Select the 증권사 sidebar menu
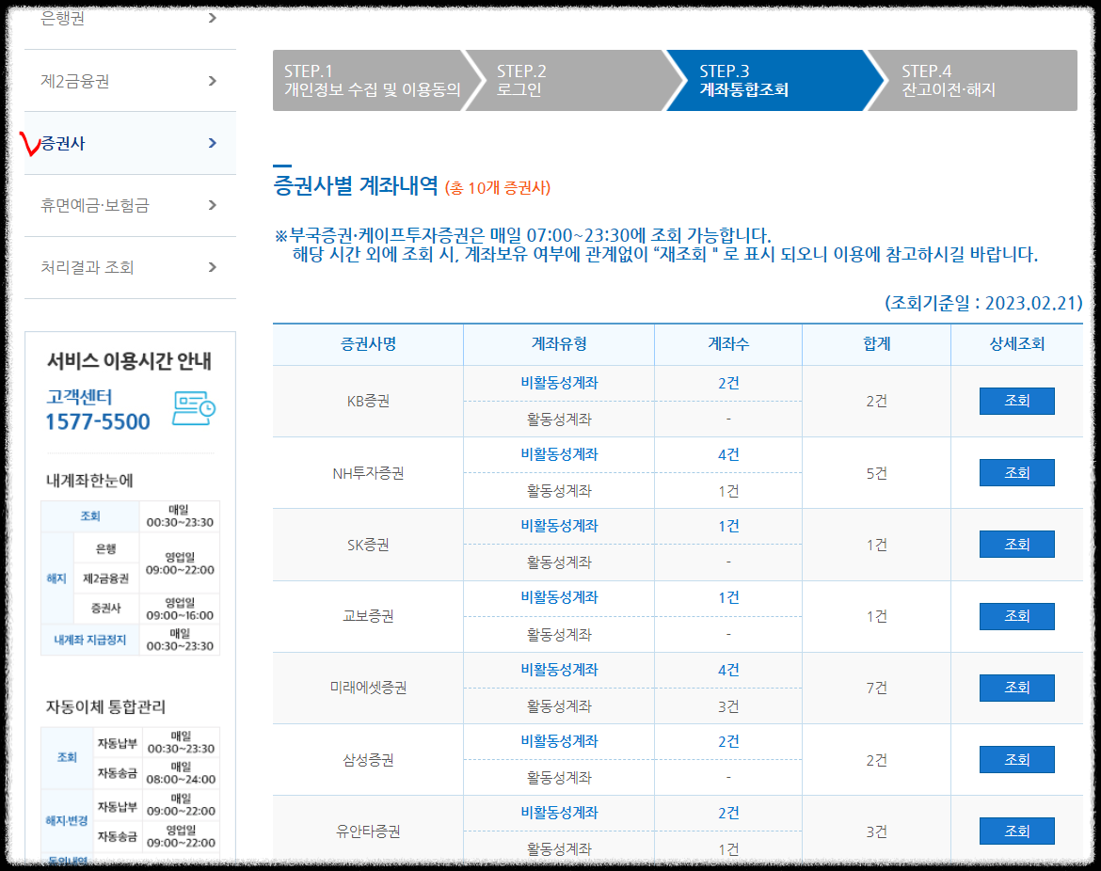The image size is (1101, 871). [130, 143]
